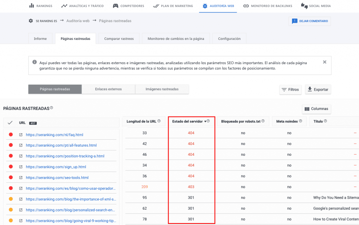Click help icon next to Páginas Rastreadas heading
Viewport: 359px width, 225px height.
[x=52, y=108]
